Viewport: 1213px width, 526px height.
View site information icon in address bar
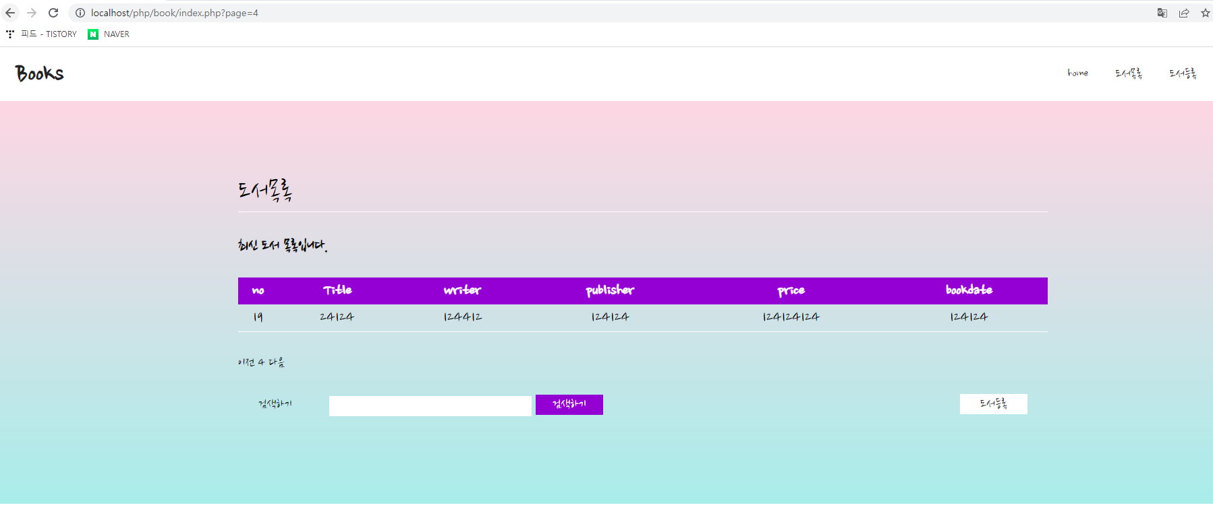(80, 13)
